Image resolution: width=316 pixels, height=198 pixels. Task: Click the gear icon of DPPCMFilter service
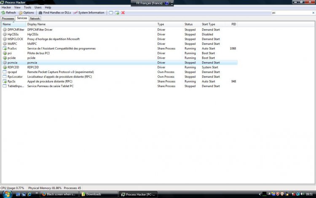click(5, 30)
